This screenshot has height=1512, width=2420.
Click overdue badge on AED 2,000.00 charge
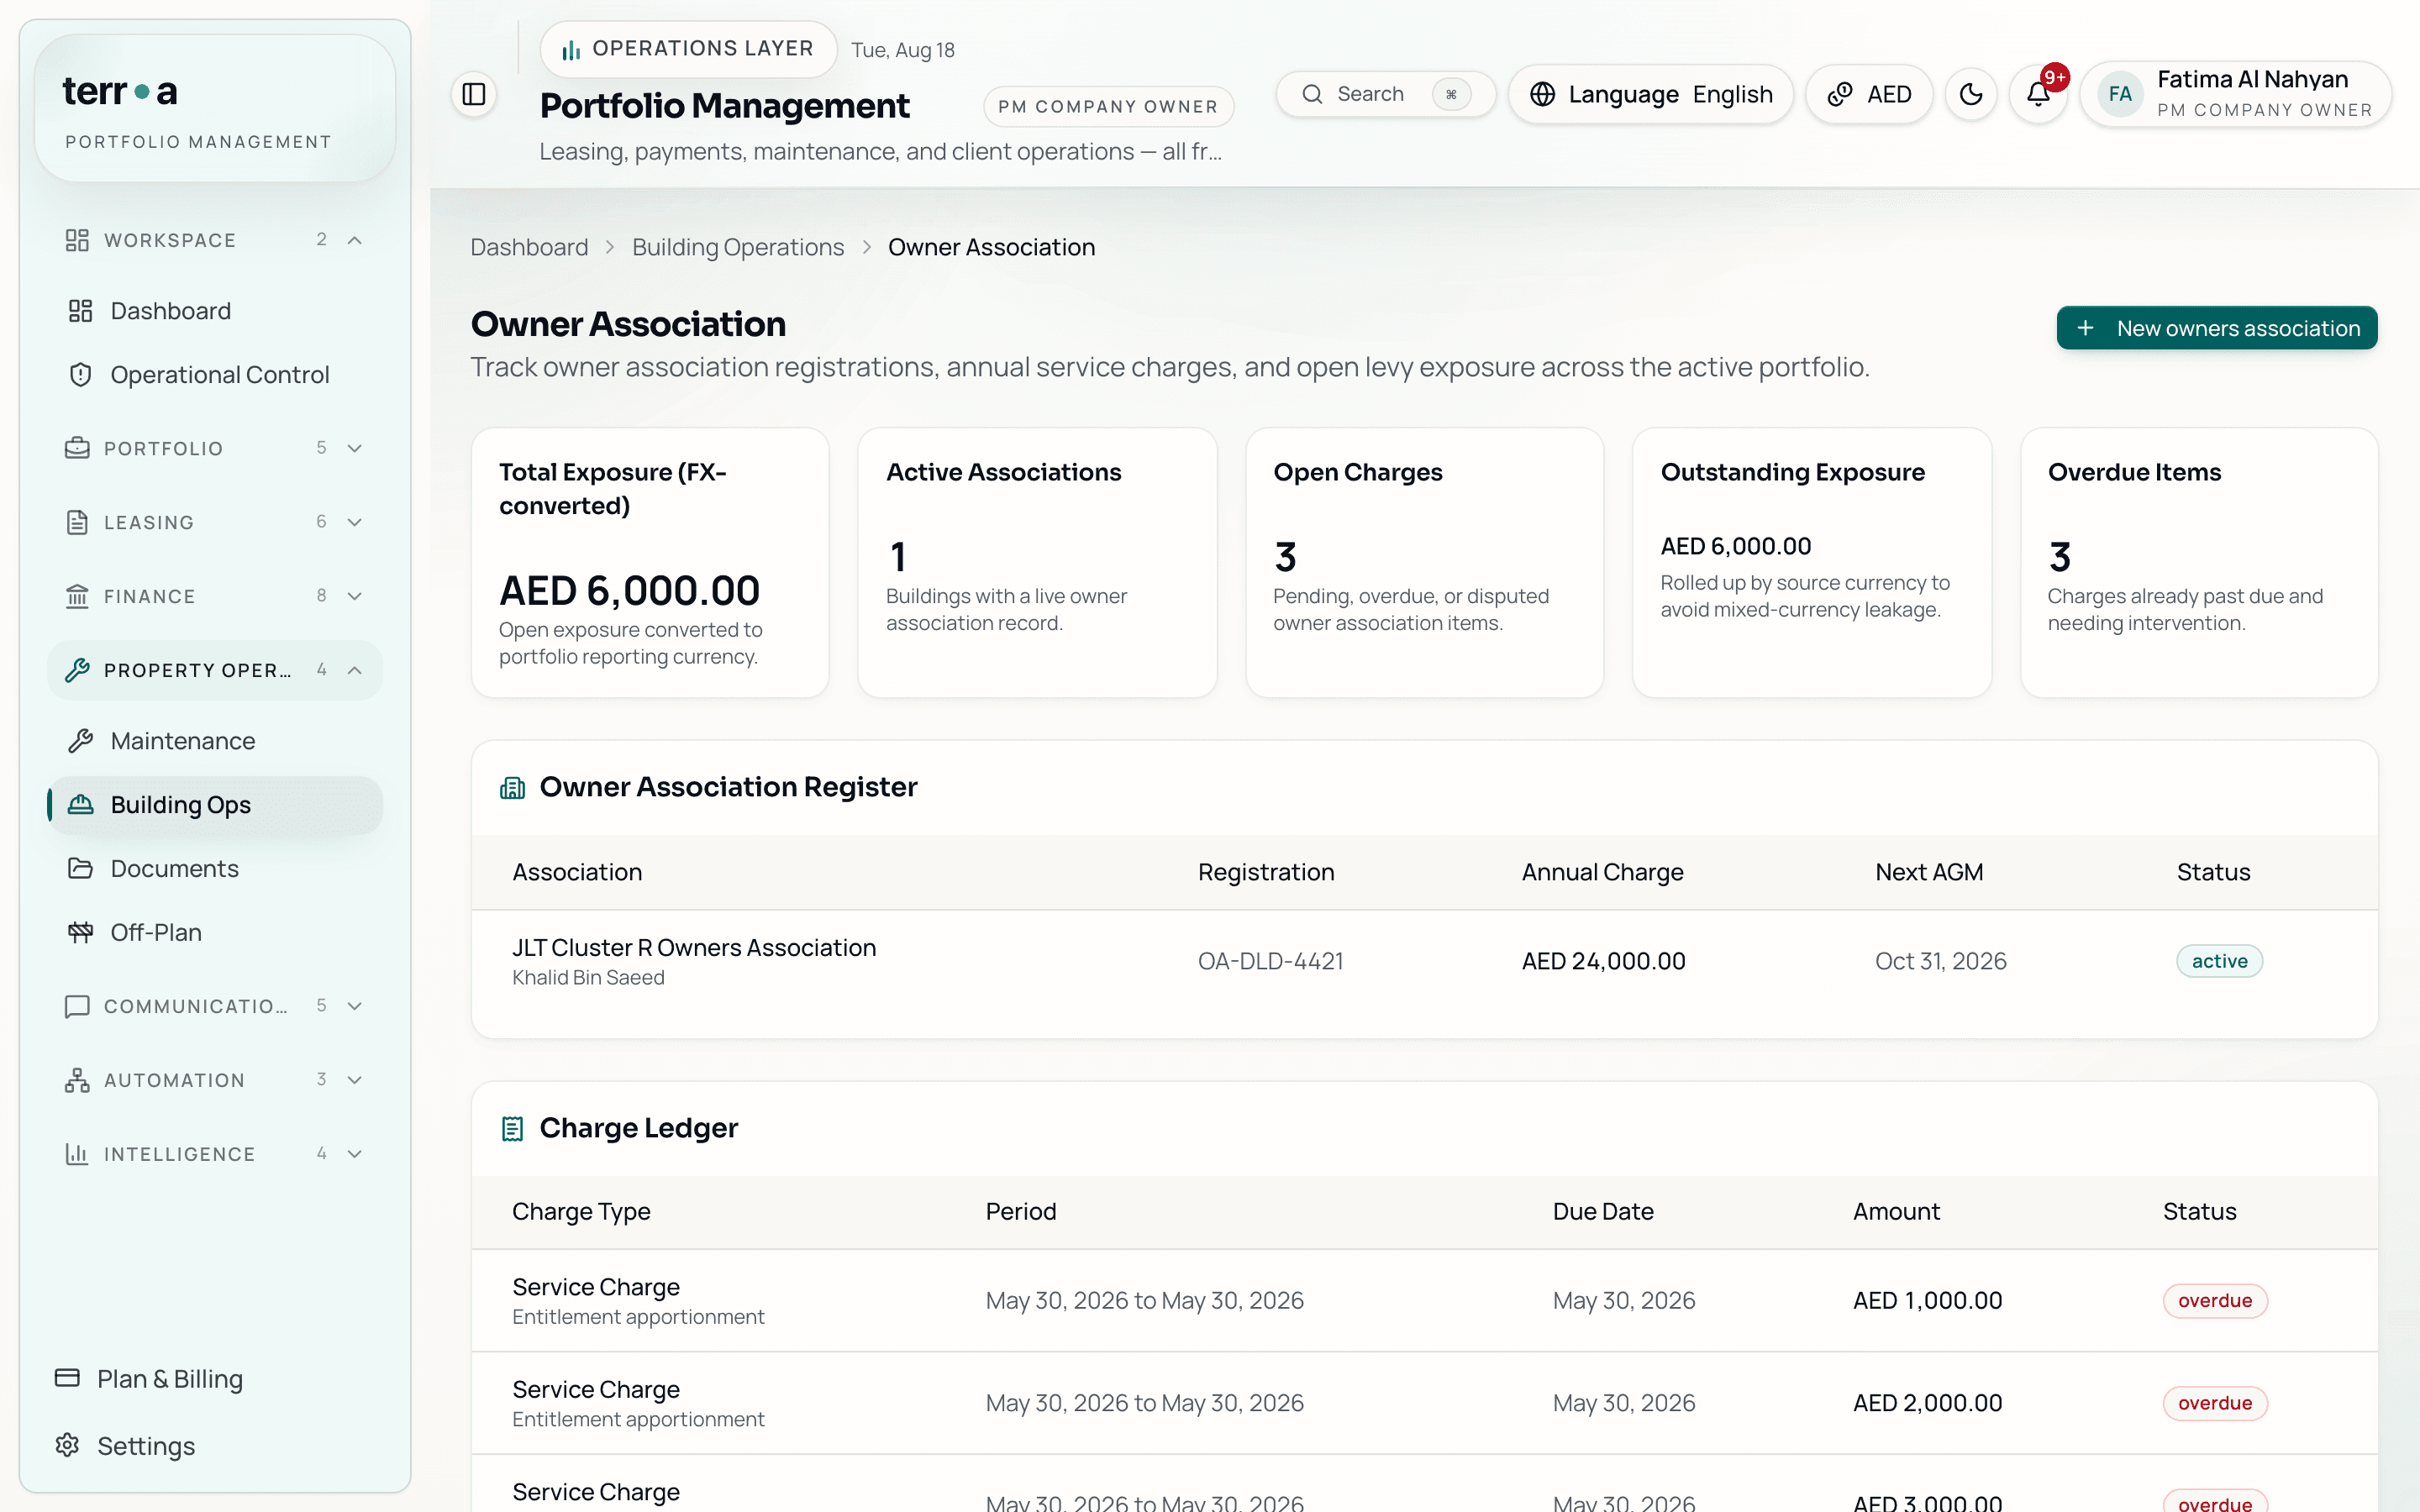(x=2215, y=1403)
